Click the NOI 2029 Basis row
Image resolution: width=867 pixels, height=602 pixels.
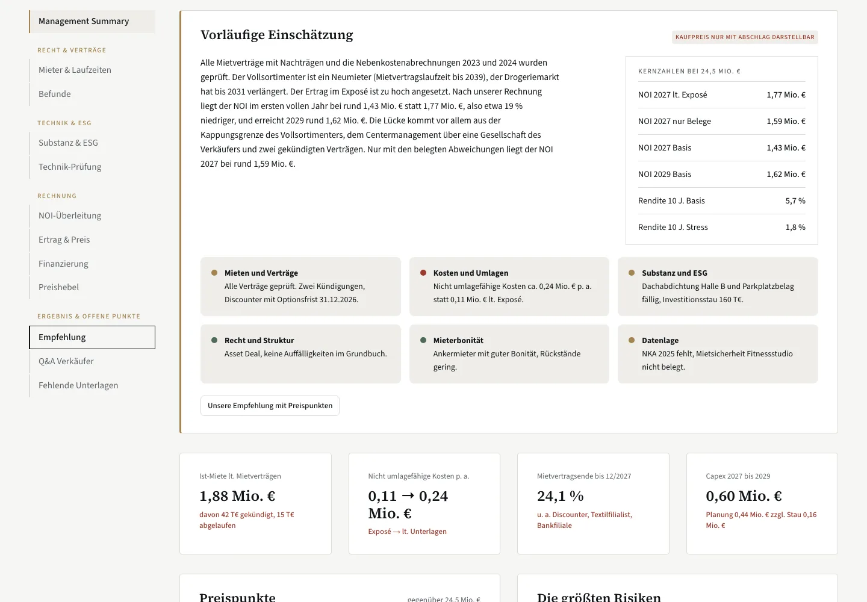(722, 175)
